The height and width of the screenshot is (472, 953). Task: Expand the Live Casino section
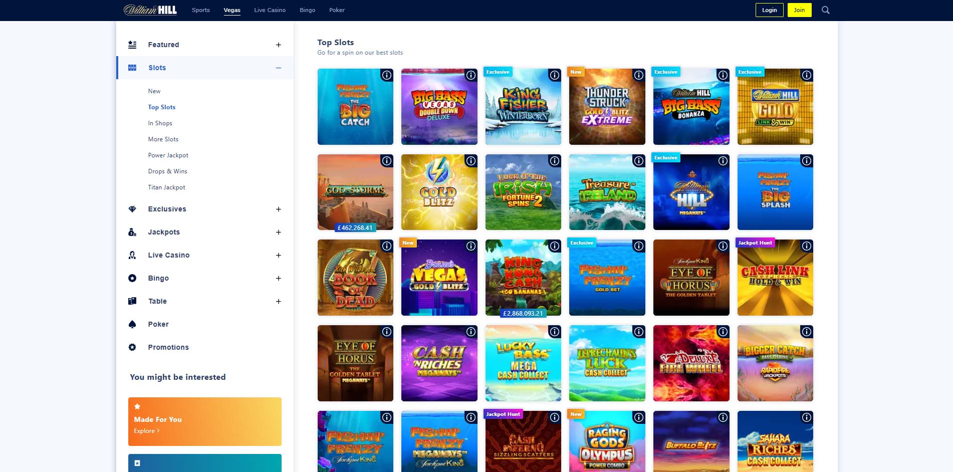279,255
